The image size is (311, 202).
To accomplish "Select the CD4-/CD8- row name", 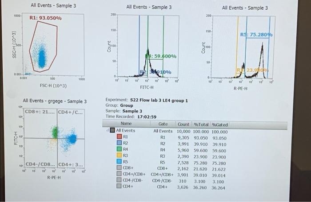I will 133,180.
